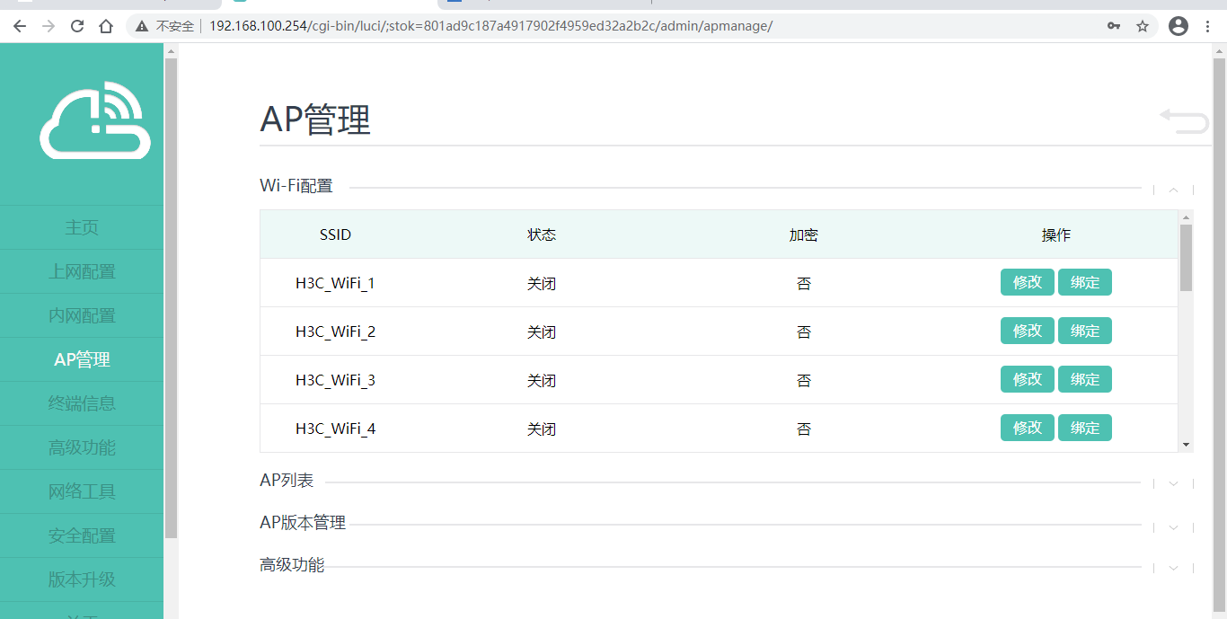The image size is (1227, 619).
Task: Click the AP列表 section title
Action: [x=287, y=481]
